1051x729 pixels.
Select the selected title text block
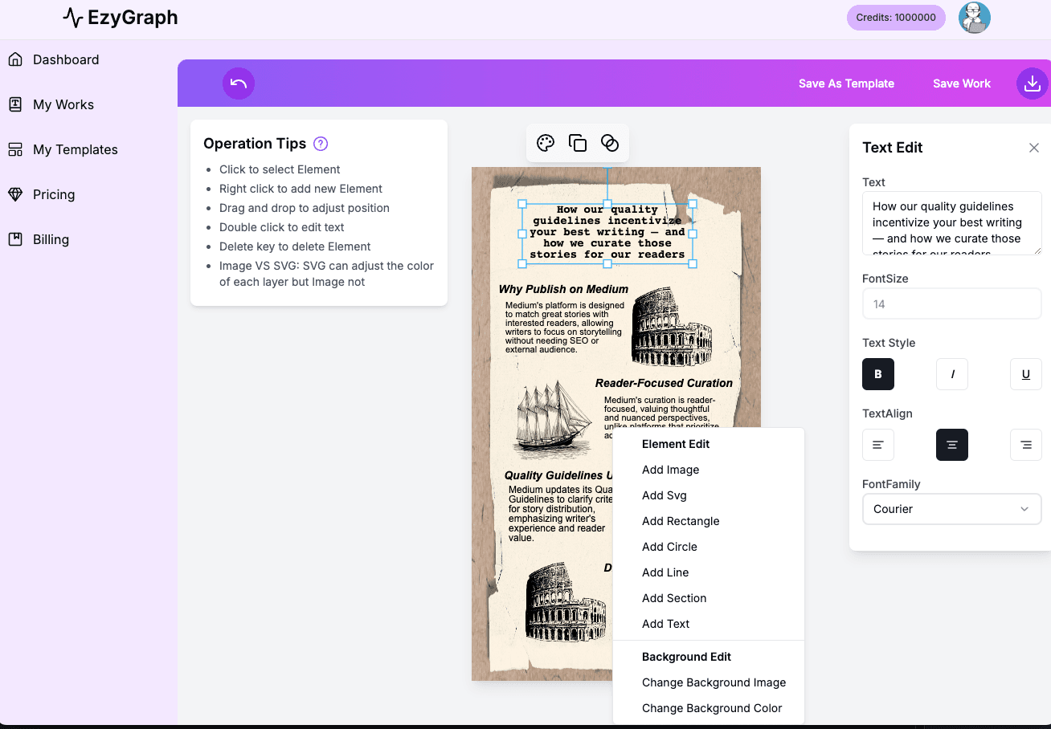coord(607,234)
